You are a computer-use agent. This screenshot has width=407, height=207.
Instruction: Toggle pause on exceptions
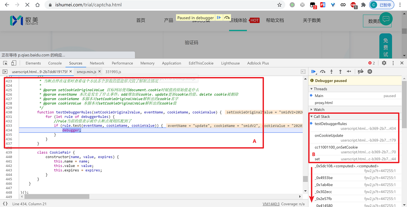370,71
